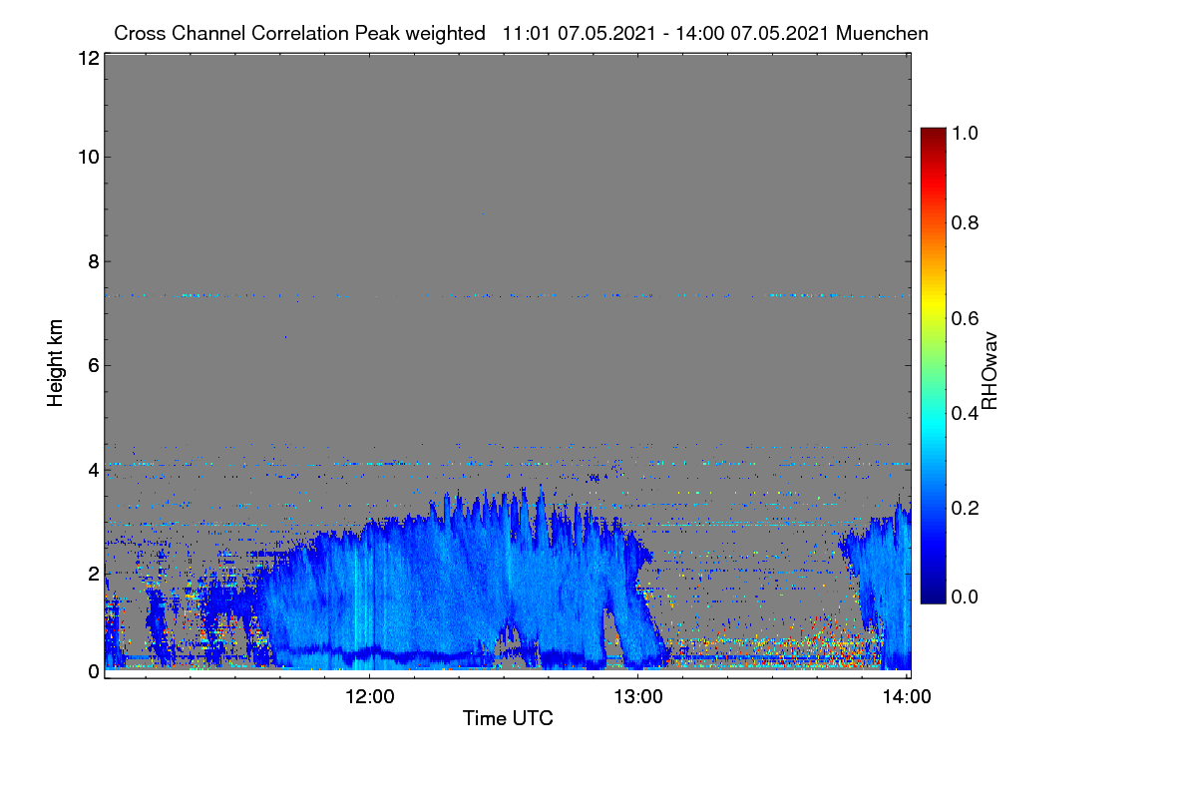
Task: Click the height axis label '8'
Action: 92,261
